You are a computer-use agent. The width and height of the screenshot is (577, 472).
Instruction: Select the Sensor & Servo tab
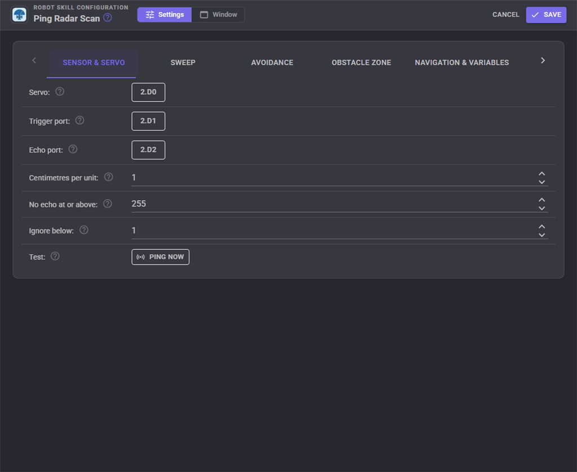(94, 63)
